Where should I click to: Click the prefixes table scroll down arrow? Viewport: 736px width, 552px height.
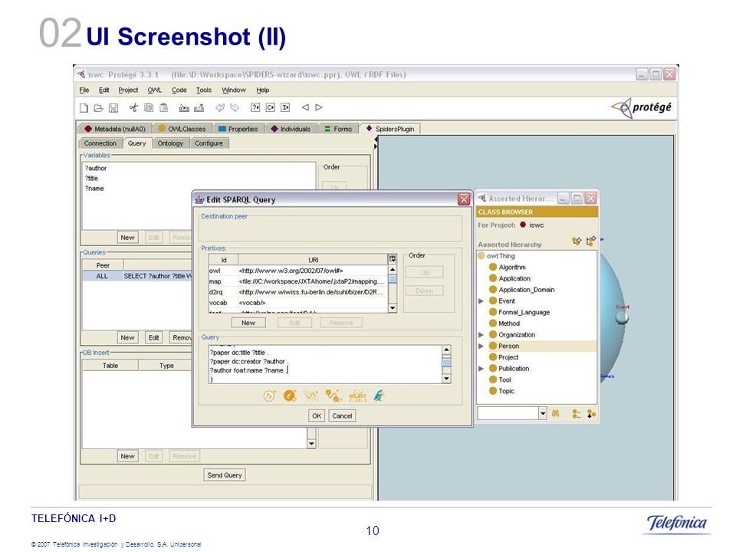tap(393, 308)
